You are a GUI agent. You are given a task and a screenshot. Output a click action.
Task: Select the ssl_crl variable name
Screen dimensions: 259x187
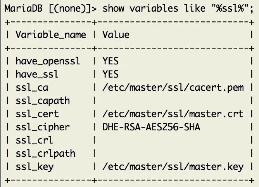coord(35,140)
